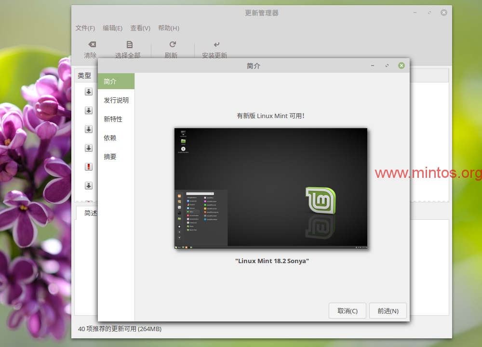This screenshot has width=482, height=347.
Task: Click the 有新版 Linux Mint 可用! heading
Action: coord(270,116)
